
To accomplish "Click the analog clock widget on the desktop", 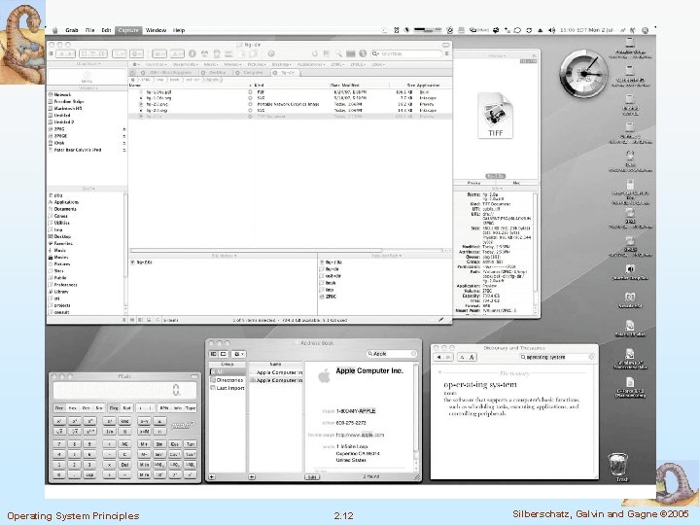I will 584,74.
